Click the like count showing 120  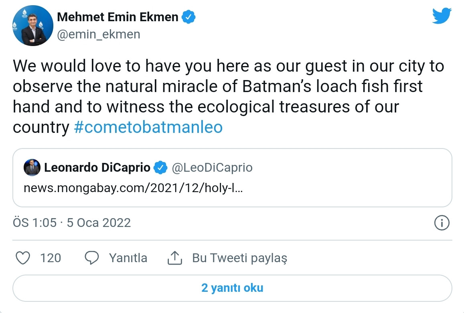(51, 258)
